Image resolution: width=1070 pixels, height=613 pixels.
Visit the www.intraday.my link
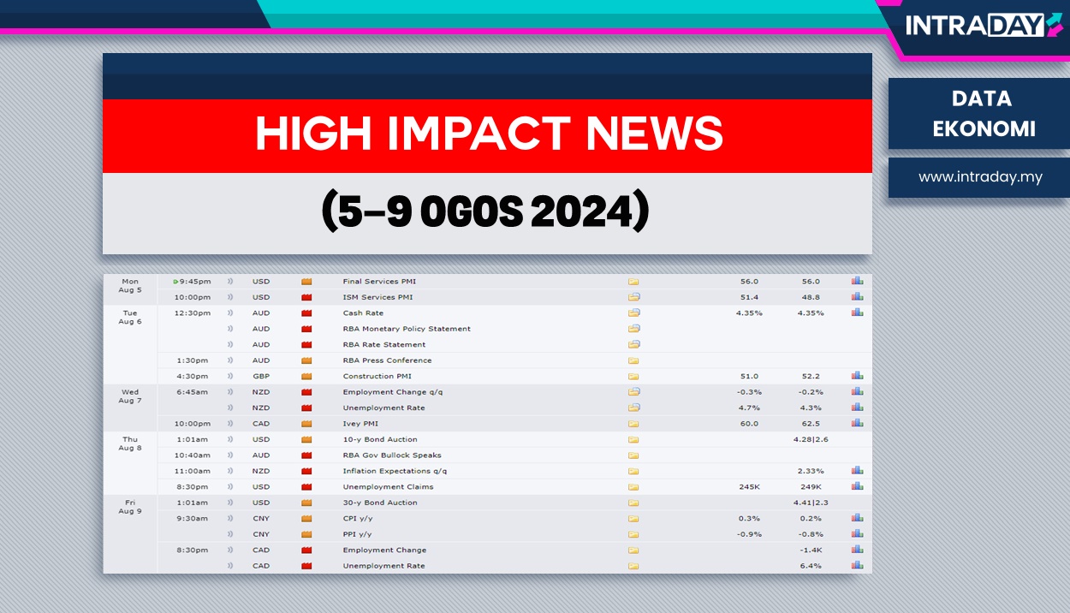tap(978, 177)
